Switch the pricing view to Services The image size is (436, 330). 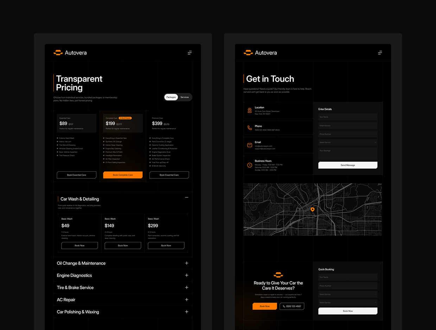coord(185,97)
